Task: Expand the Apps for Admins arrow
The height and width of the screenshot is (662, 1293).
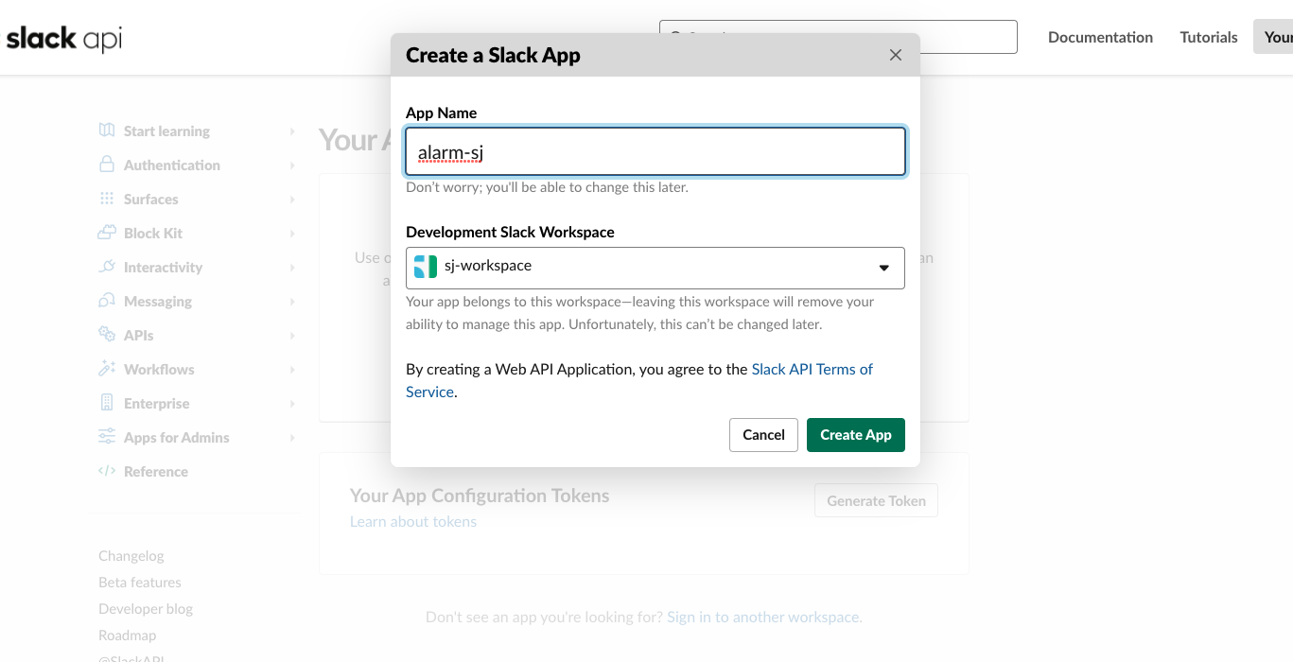Action: pos(292,438)
